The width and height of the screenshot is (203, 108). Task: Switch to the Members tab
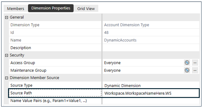[16, 9]
